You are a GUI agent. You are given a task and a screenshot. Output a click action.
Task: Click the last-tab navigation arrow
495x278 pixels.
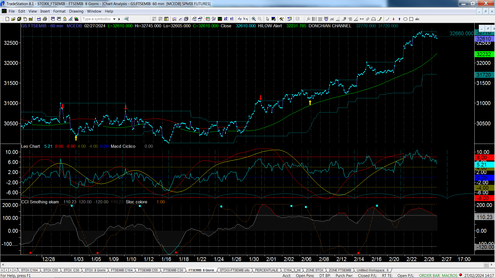click(x=15, y=270)
